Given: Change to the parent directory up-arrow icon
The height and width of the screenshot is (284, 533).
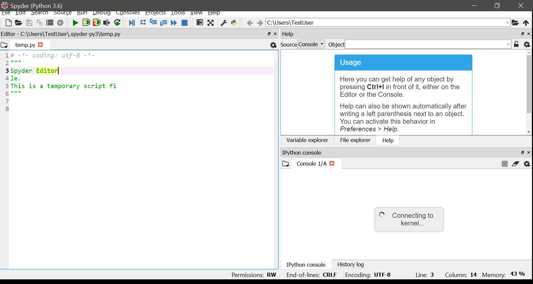Looking at the screenshot, I should coord(526,23).
